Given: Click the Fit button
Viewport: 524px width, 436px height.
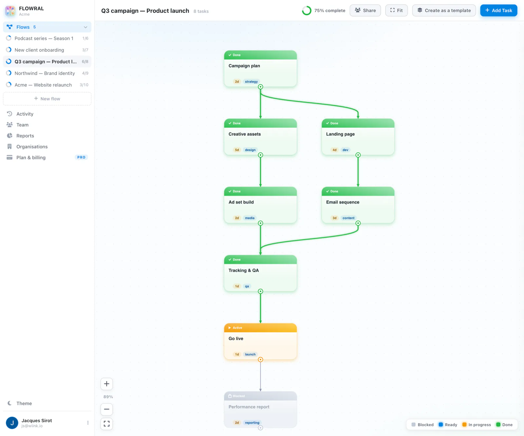Looking at the screenshot, I should click(x=396, y=10).
